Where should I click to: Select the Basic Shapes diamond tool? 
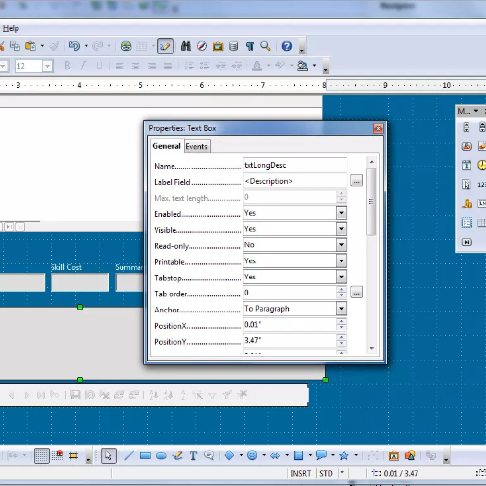coord(229,455)
